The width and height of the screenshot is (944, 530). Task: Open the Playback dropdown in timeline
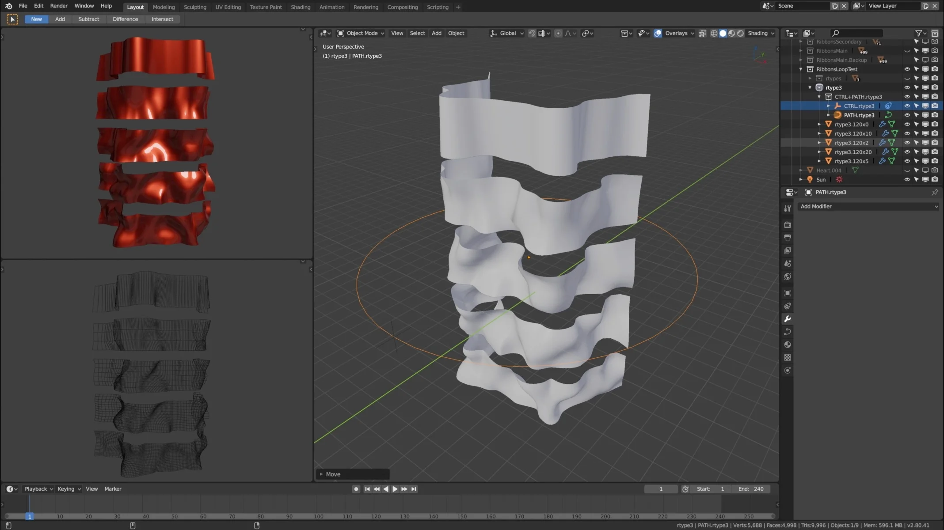[x=39, y=489]
